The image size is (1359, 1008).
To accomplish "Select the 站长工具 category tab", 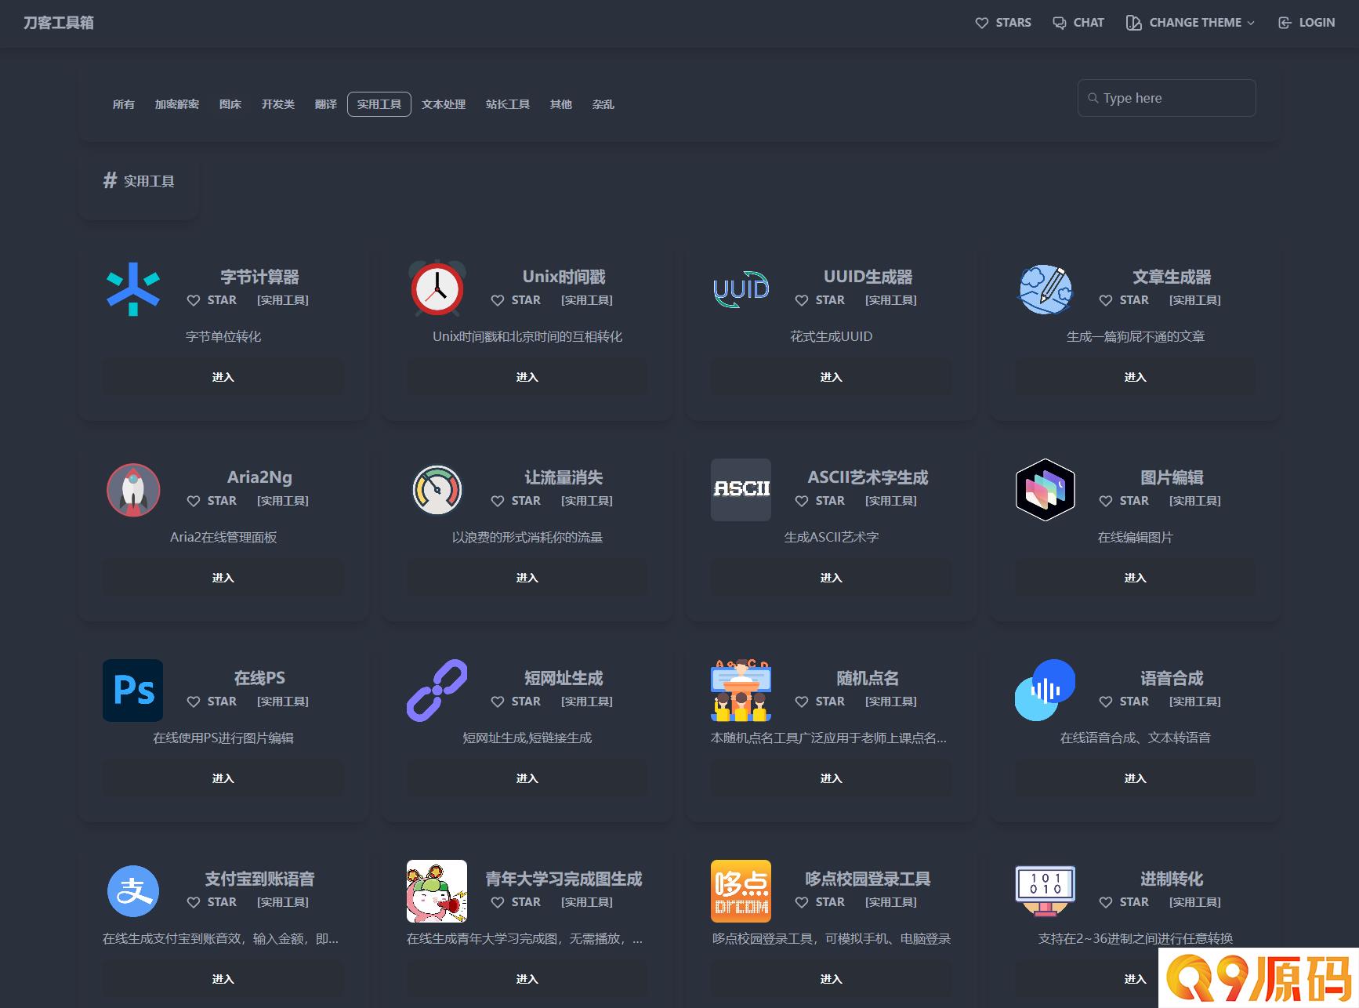I will pyautogui.click(x=508, y=104).
